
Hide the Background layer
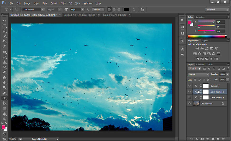point(190,103)
